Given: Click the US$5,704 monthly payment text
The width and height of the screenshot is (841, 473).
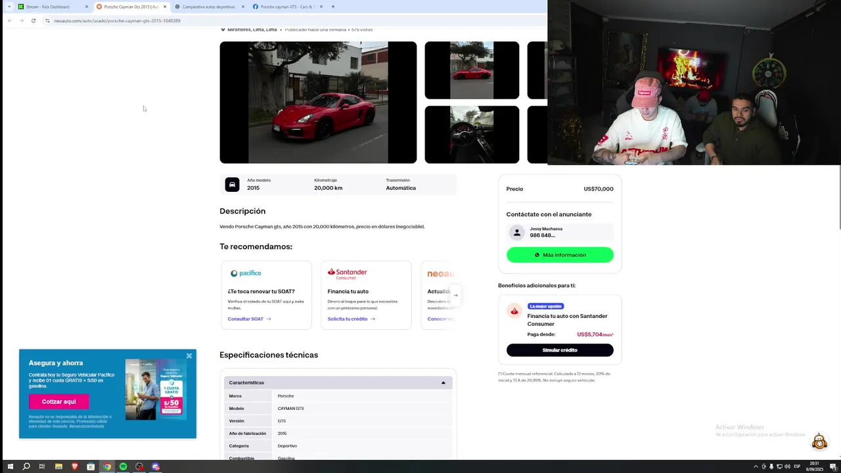Looking at the screenshot, I should [x=595, y=334].
